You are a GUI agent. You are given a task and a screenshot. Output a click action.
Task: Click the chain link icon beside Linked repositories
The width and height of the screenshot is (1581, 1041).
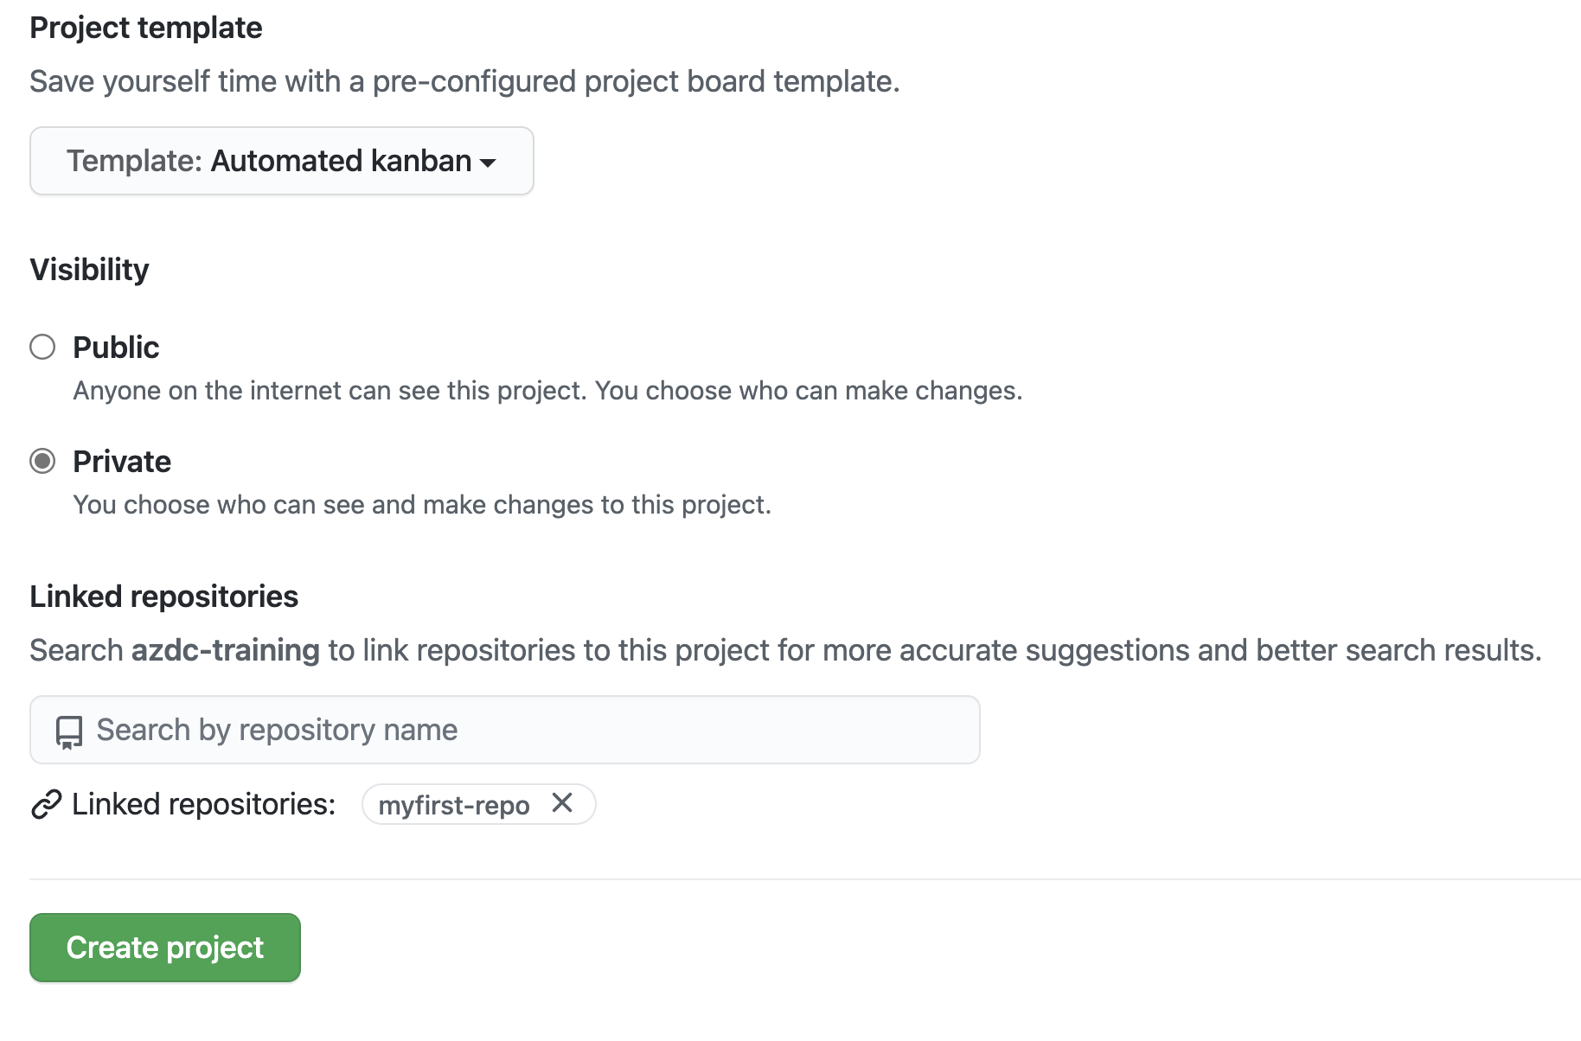point(44,805)
